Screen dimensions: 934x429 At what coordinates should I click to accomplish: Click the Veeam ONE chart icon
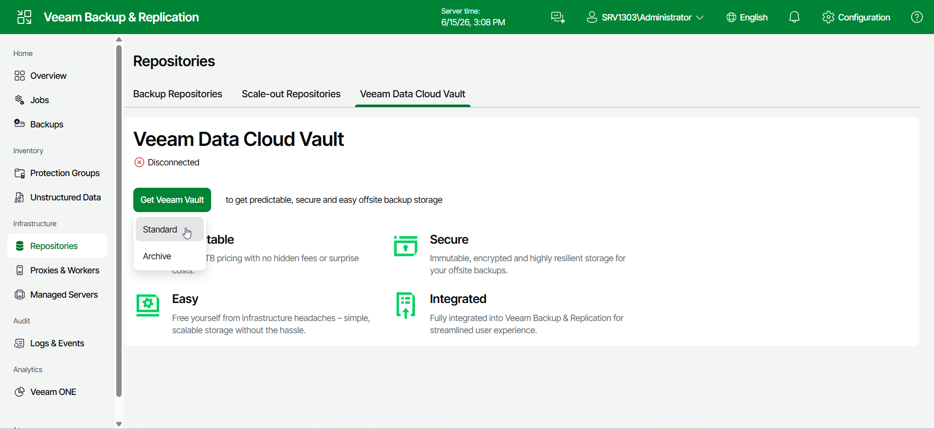(19, 392)
